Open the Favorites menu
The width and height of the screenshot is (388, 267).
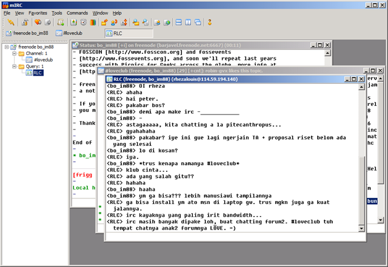[38, 13]
